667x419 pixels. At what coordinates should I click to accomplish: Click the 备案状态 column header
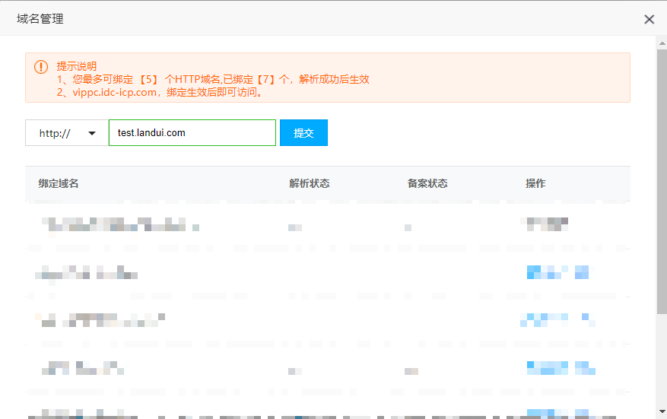[x=427, y=183]
